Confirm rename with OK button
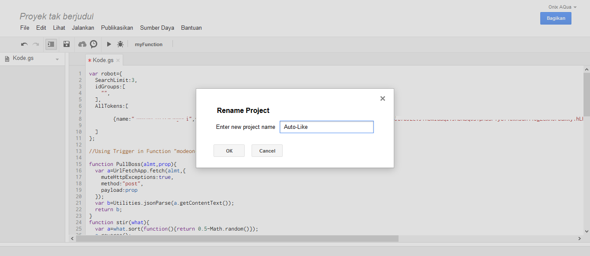 tap(229, 151)
